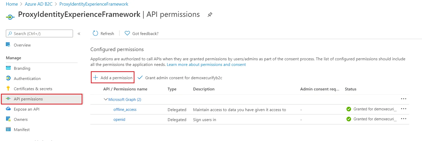This screenshot has width=422, height=141.
Task: Collapse the left sidebar menu
Action: click(x=79, y=33)
